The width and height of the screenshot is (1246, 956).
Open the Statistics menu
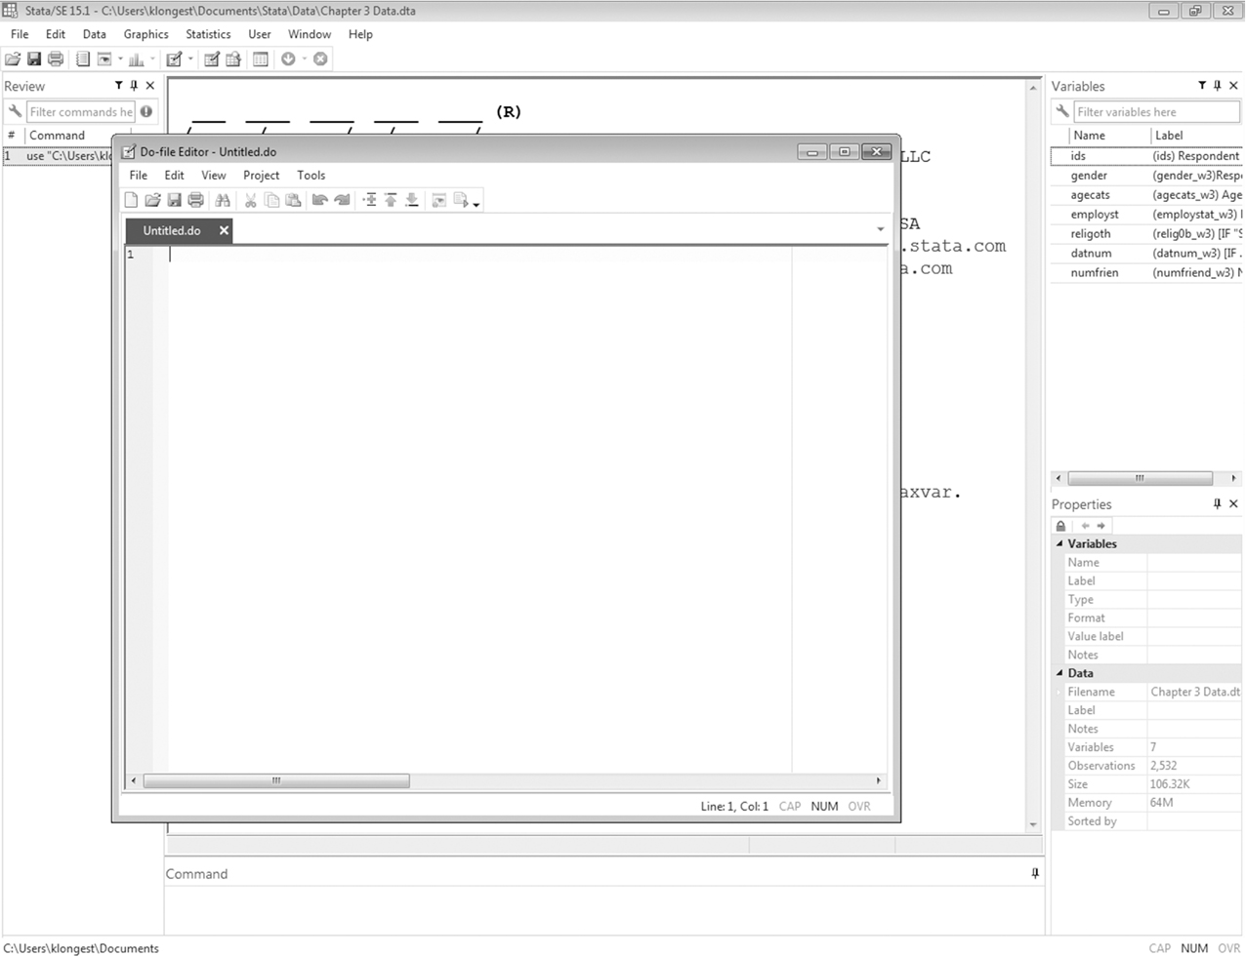pyautogui.click(x=208, y=34)
